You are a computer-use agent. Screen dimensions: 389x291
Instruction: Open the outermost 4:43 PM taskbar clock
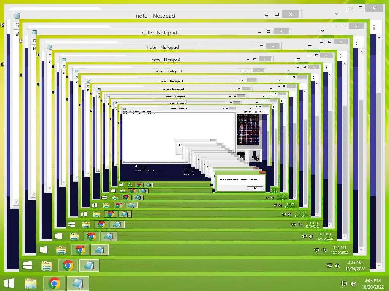tap(372, 283)
